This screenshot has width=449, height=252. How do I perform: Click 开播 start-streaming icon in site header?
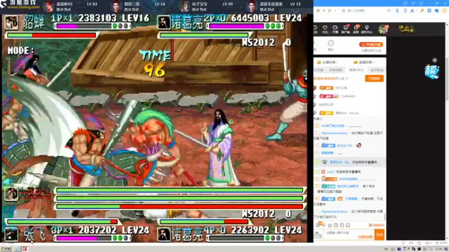(335, 29)
